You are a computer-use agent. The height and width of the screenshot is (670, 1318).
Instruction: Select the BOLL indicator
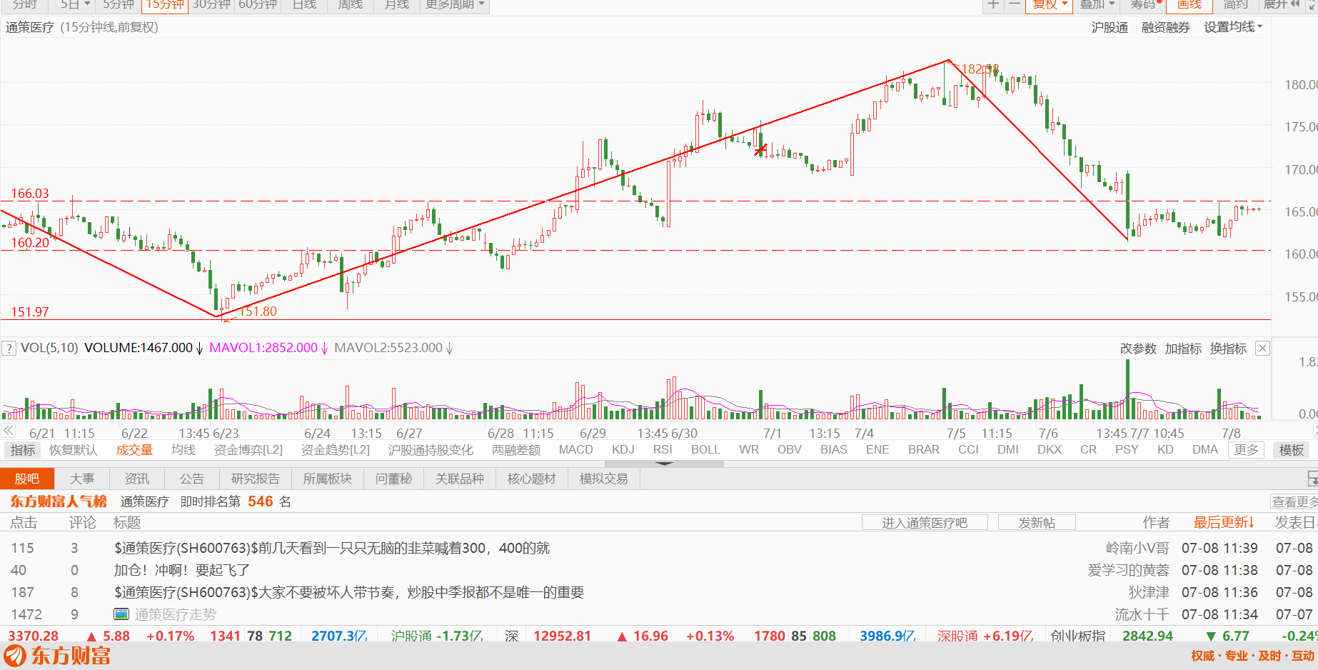click(705, 450)
